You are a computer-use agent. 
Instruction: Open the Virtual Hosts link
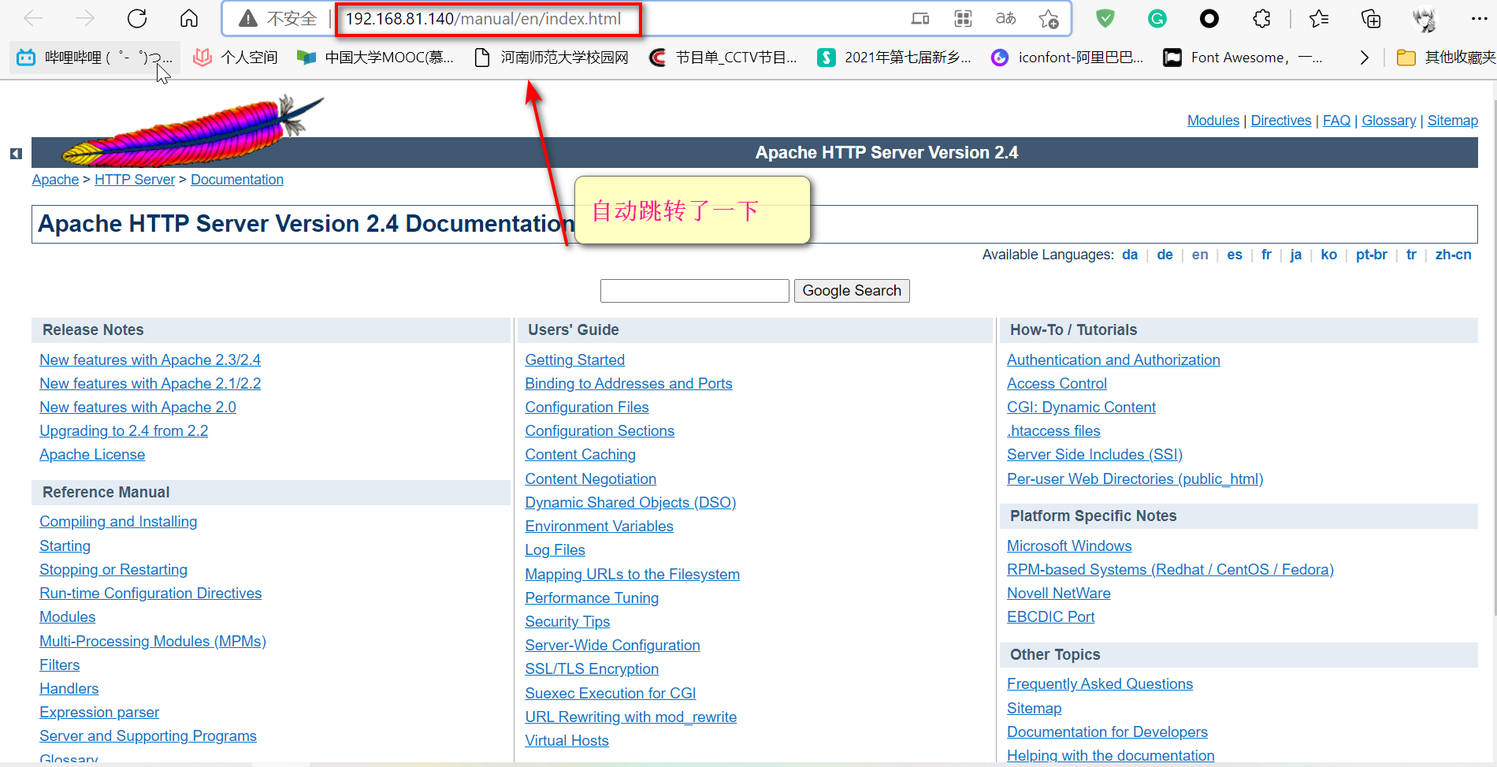(x=566, y=741)
